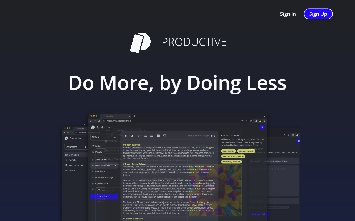Toggle the browser side panel icon
The height and width of the screenshot is (221, 355).
pos(256,121)
